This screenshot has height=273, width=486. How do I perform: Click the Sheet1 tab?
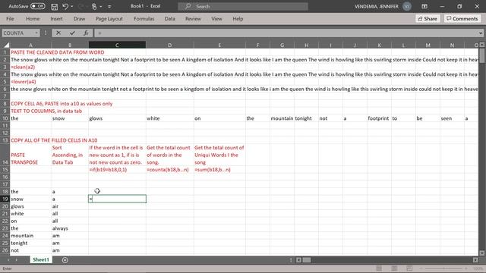click(41, 259)
